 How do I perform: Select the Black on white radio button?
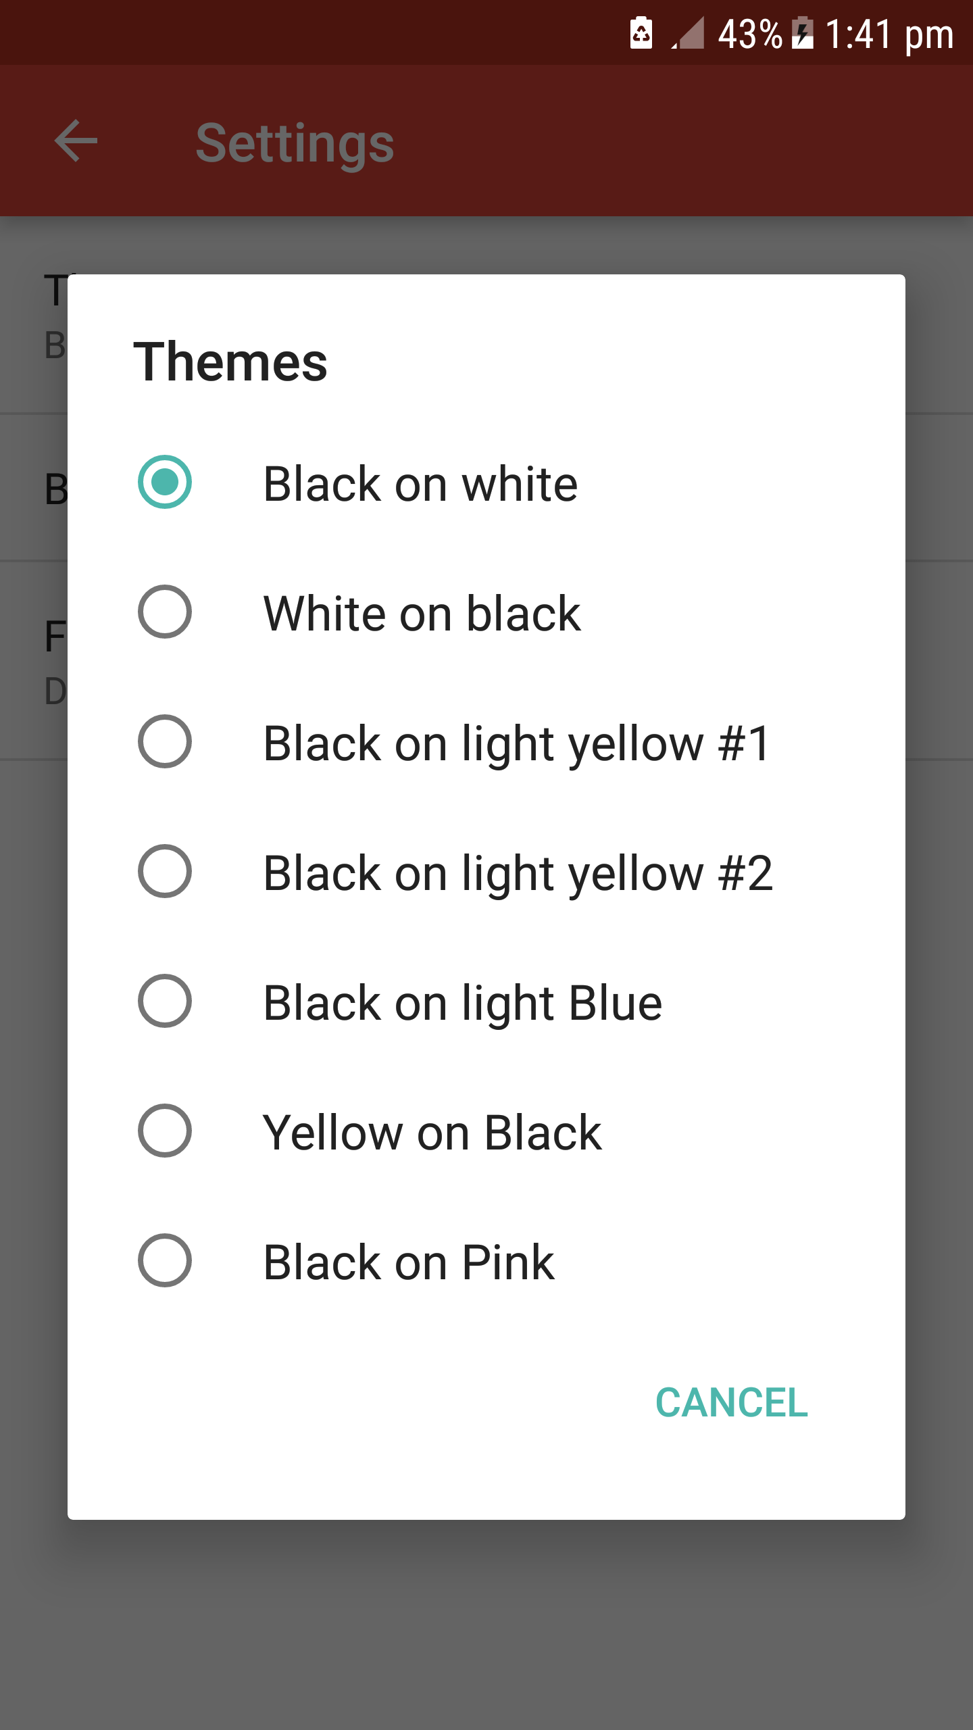165,483
